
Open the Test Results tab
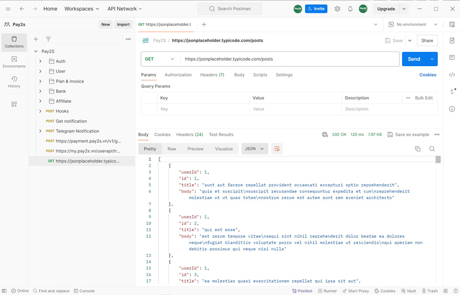click(x=221, y=135)
